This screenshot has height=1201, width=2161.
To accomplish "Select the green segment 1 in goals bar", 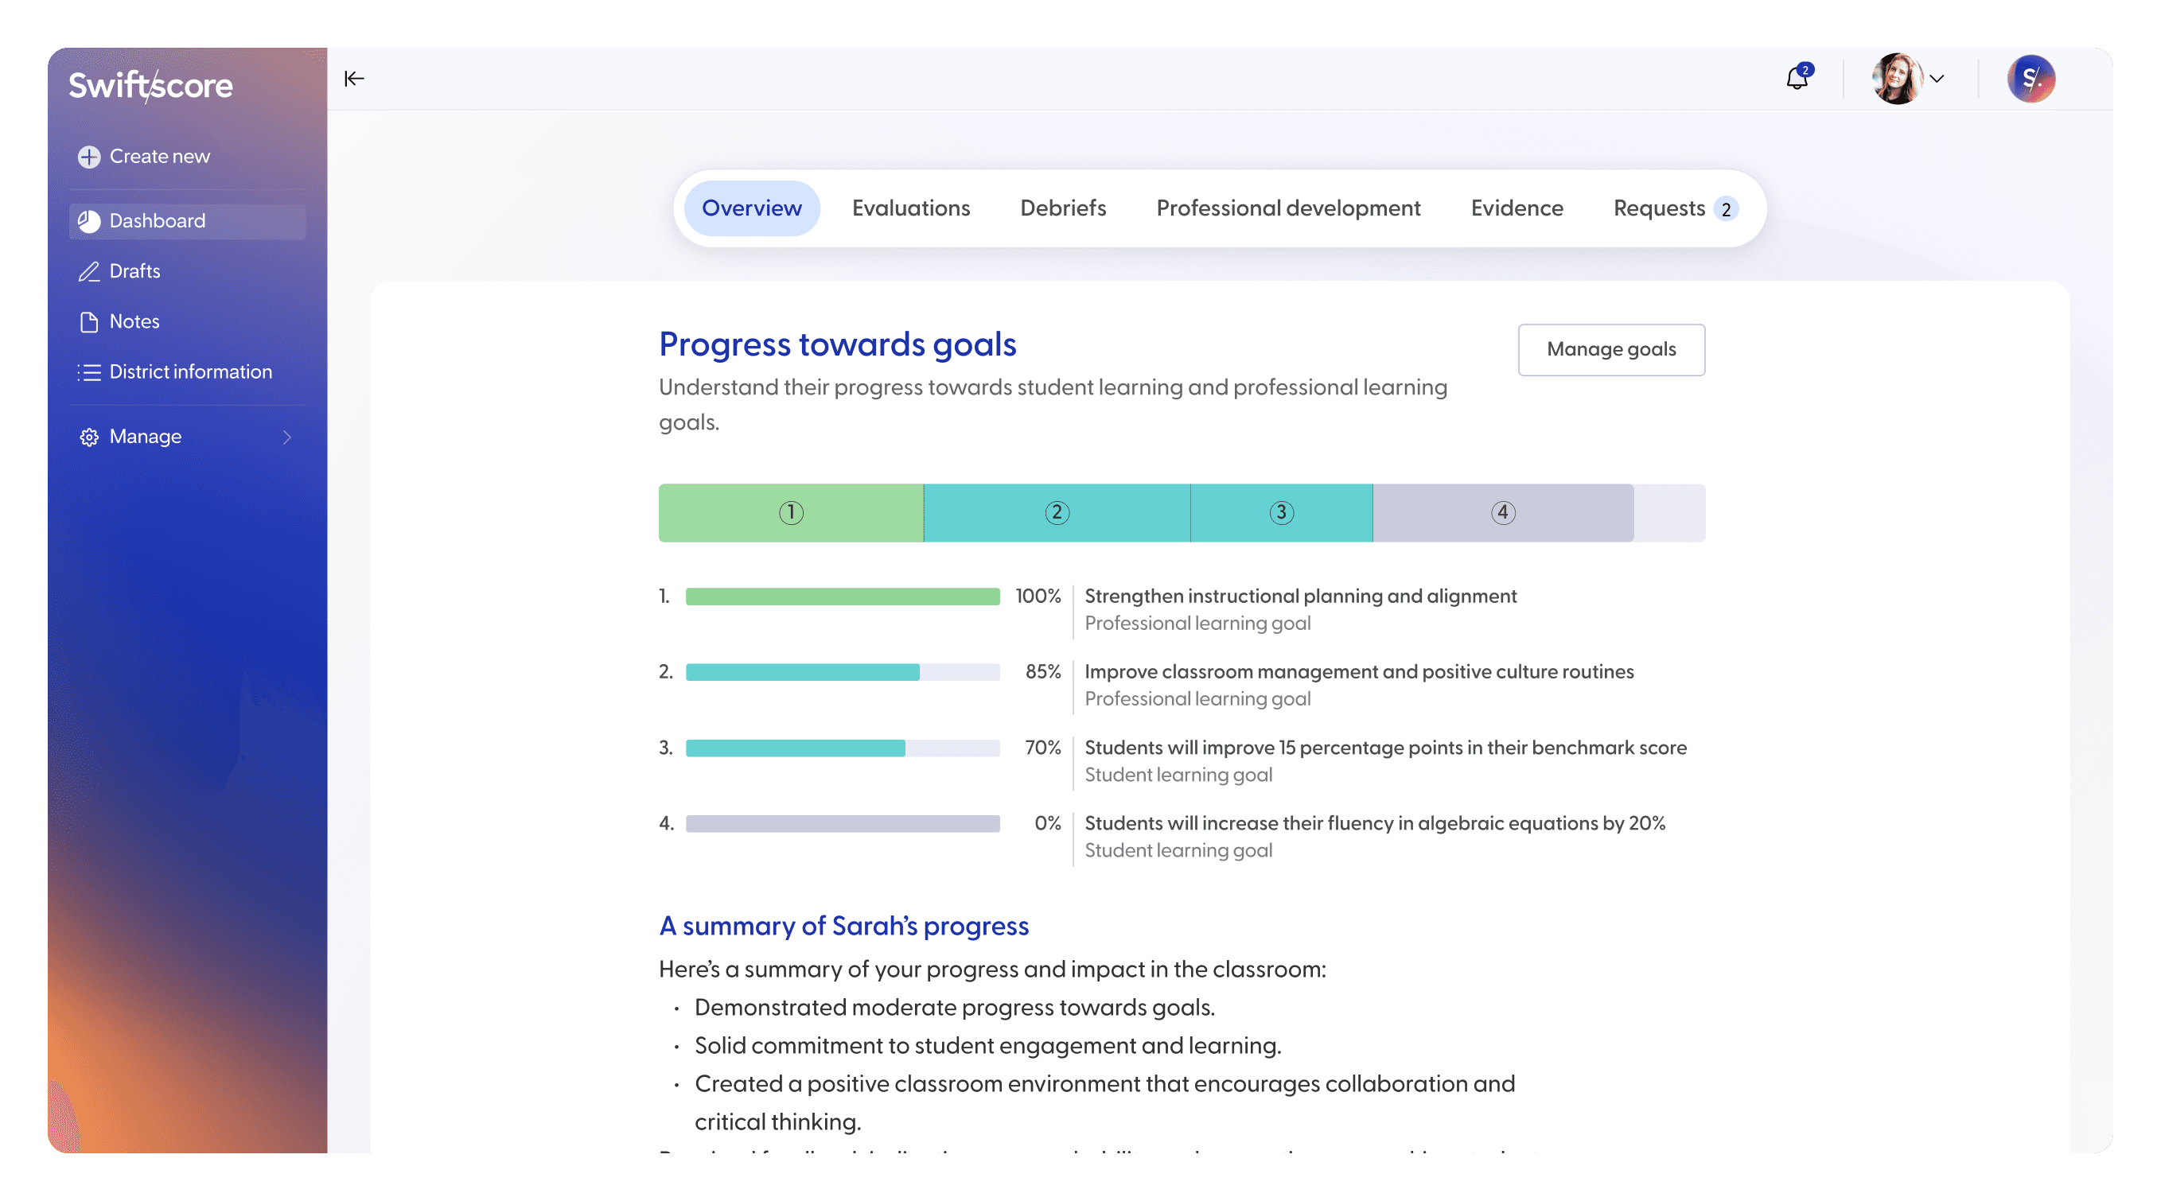I will click(x=790, y=512).
